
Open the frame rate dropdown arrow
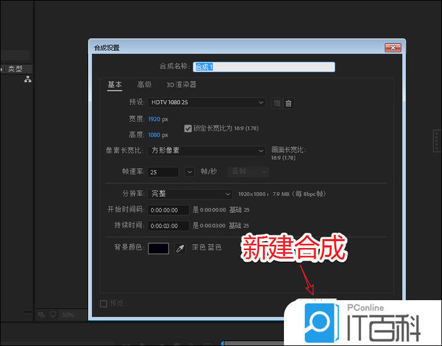pos(190,172)
